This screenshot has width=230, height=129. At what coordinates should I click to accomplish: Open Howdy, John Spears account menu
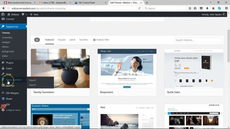pyautogui.click(x=213, y=14)
